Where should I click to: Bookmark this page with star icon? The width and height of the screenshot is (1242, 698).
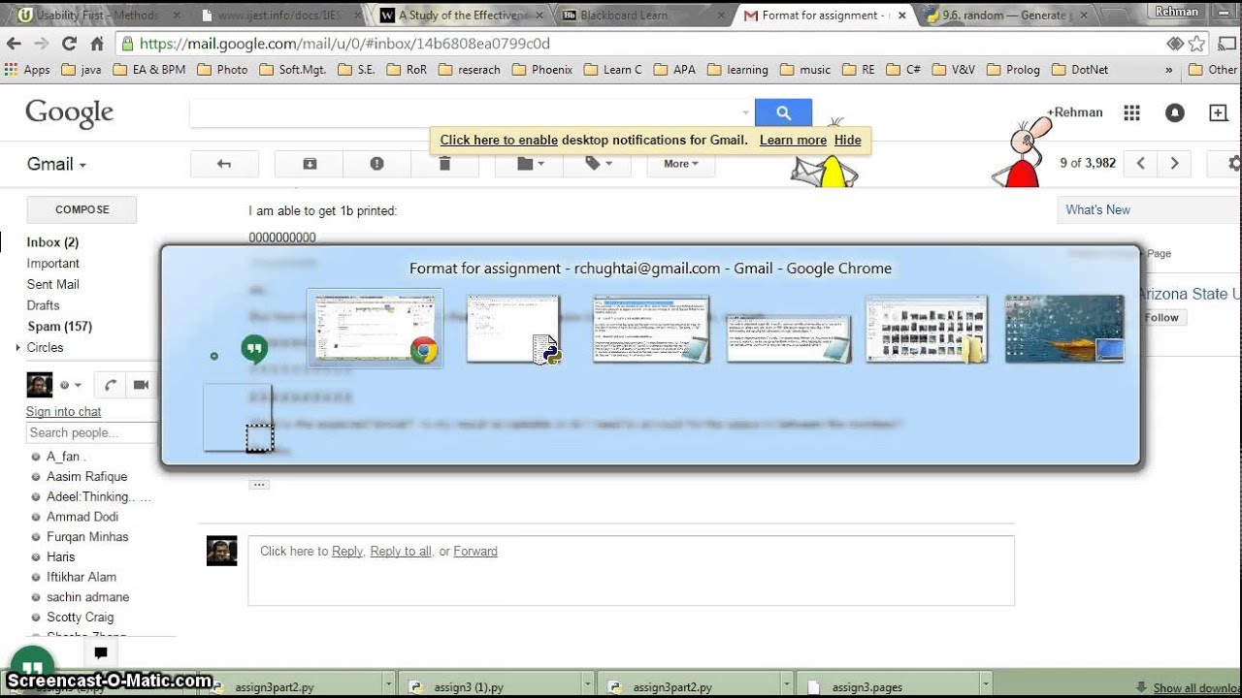(1197, 44)
